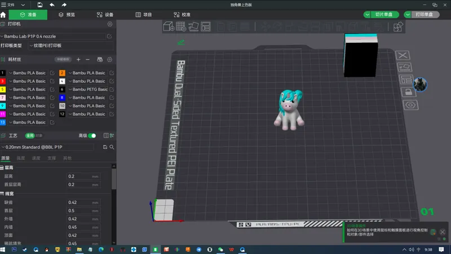
Task: Edit filament 1 preset
Action: click(52, 73)
